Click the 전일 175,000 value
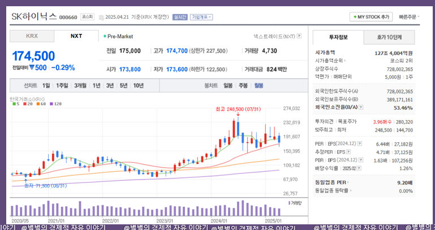435x230 pixels. (x=130, y=51)
